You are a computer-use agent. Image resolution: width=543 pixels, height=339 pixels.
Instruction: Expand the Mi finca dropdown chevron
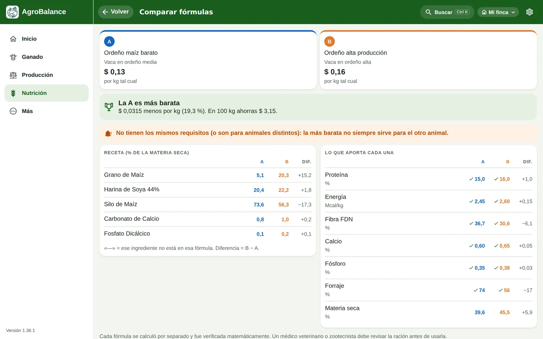click(513, 12)
